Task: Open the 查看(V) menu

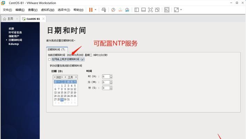Action: (33, 10)
